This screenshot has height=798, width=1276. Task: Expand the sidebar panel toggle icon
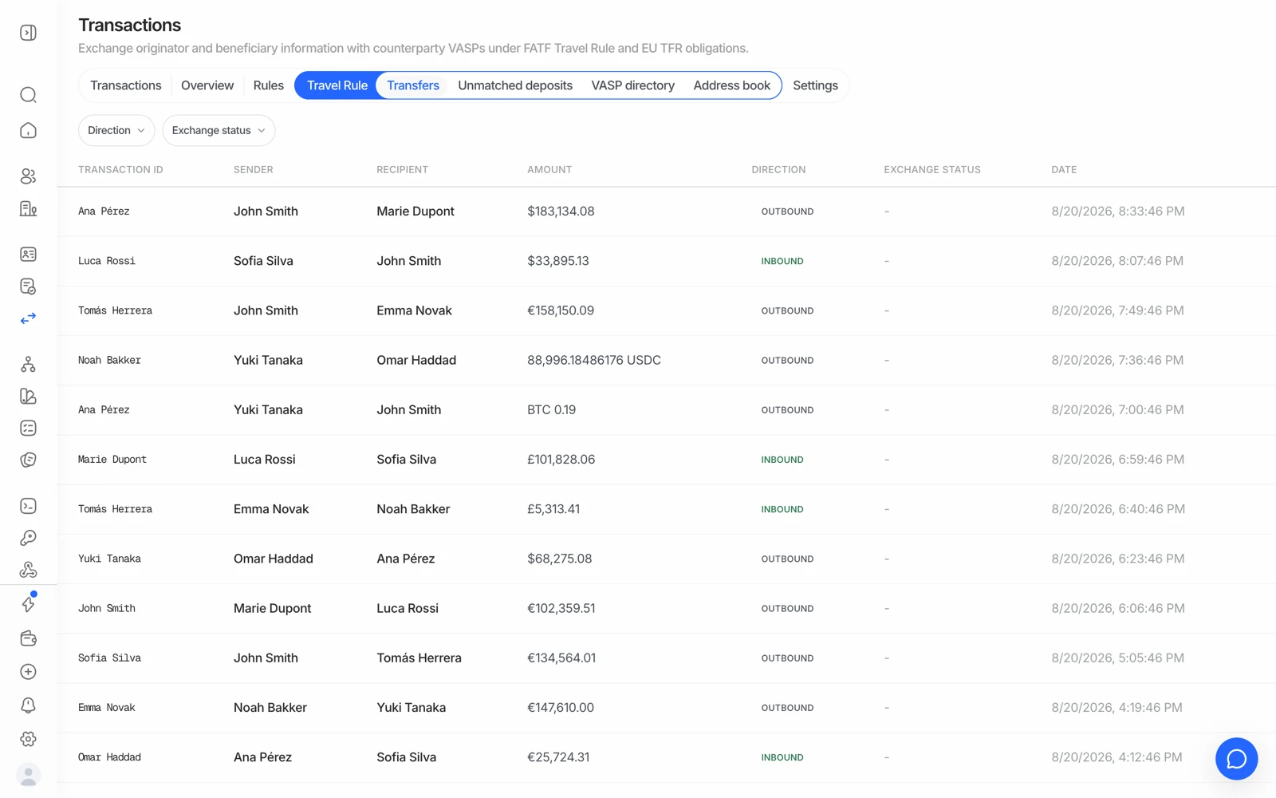[28, 33]
